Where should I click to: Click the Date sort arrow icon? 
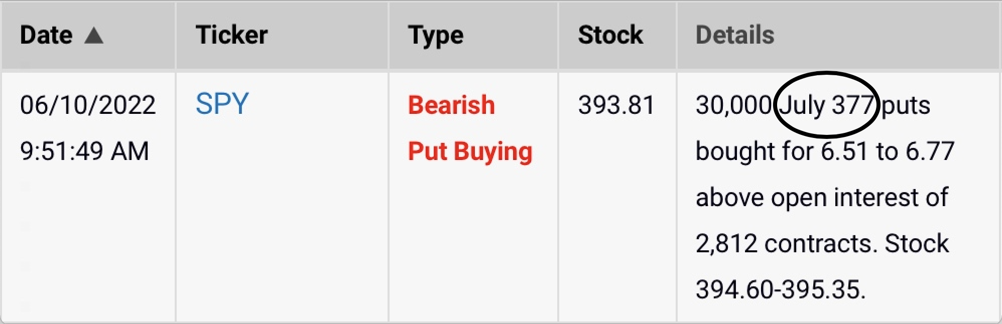click(94, 35)
